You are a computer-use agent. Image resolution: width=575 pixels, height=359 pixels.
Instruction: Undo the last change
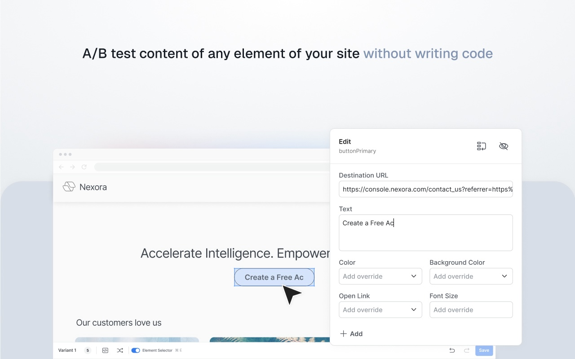pos(452,350)
